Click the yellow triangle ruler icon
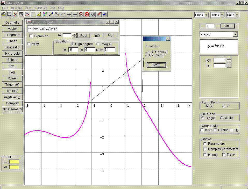Image resolution: width=248 pixels, height=189 pixels. 39,14
